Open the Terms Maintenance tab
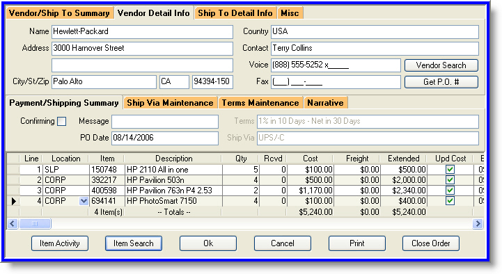The image size is (502, 274). 260,103
